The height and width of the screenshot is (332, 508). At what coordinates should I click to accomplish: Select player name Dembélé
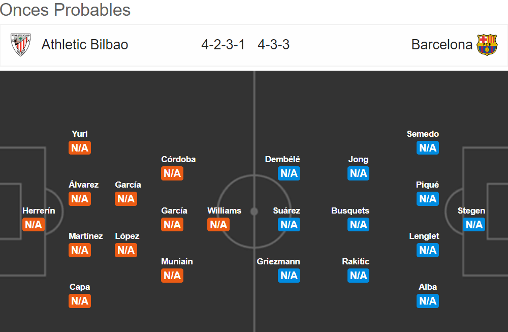(x=282, y=160)
